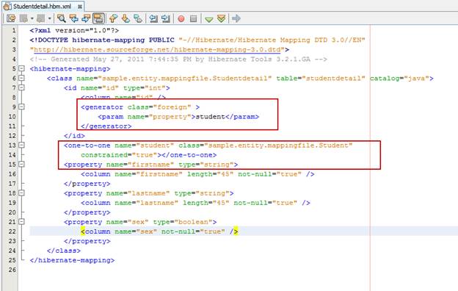This screenshot has height=291, width=458.
Task: Click the Last Edit toolbar icon
Action: (11, 18)
